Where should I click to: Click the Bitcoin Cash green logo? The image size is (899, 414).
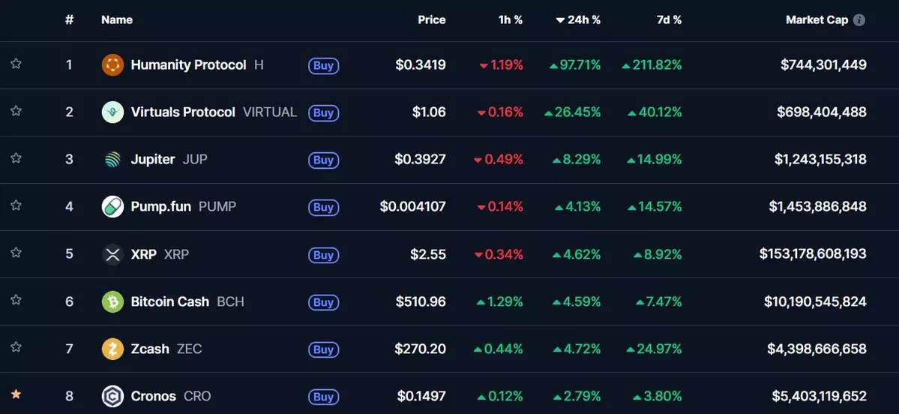coord(112,302)
